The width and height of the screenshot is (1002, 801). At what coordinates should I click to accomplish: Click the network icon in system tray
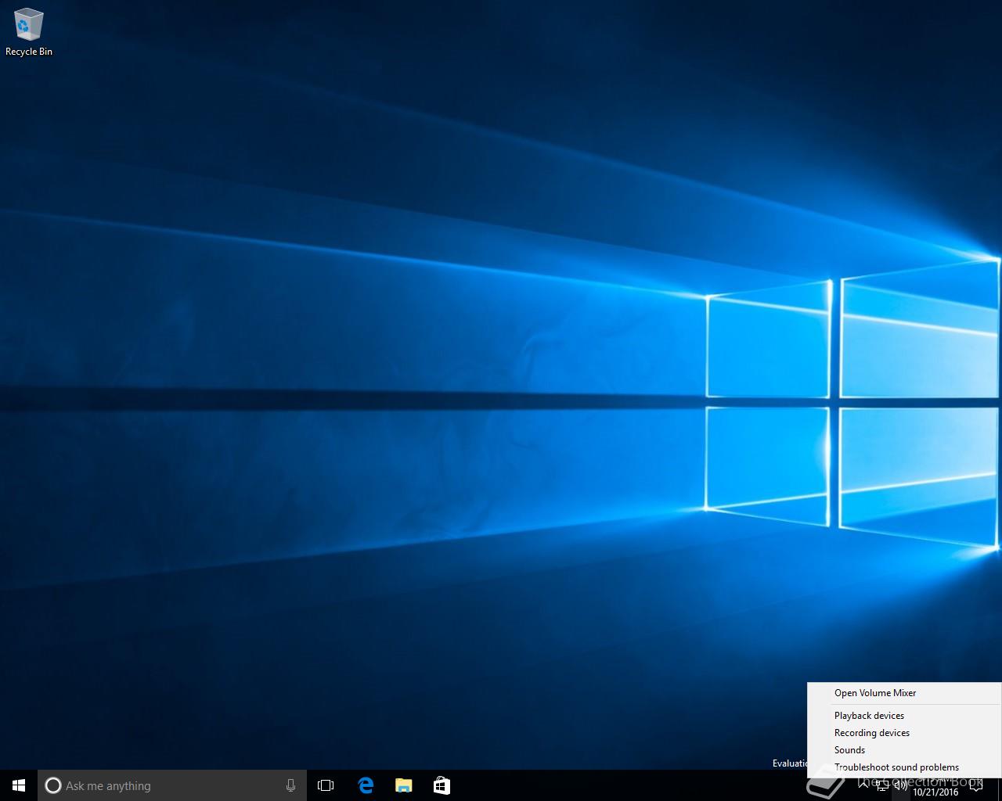pyautogui.click(x=882, y=786)
